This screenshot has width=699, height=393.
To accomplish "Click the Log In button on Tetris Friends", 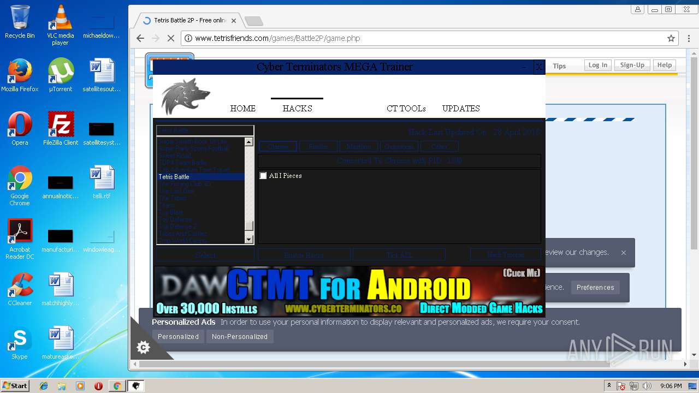I will coord(598,65).
